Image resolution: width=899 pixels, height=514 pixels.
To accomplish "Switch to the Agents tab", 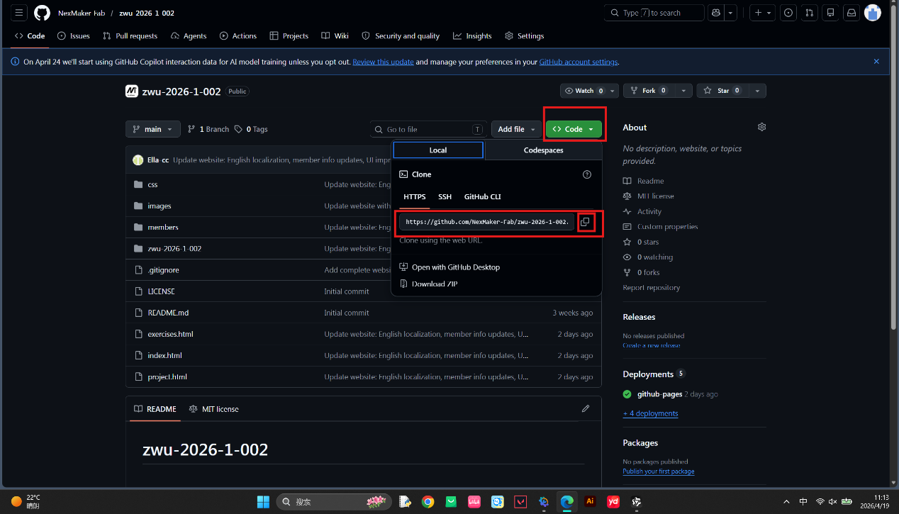I will pyautogui.click(x=189, y=36).
